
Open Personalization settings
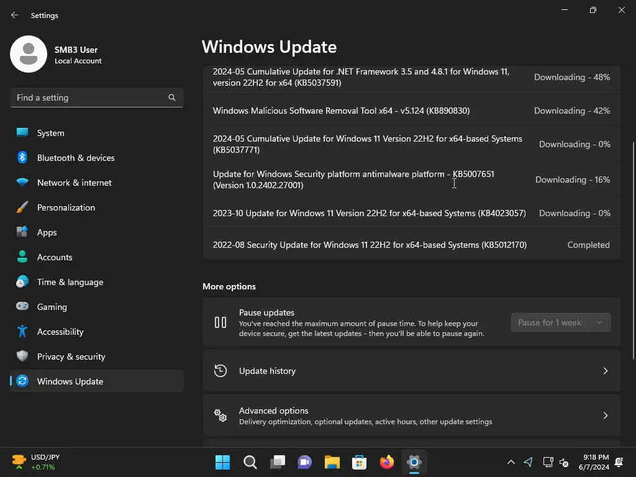[x=96, y=207]
